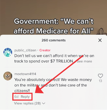The height and width of the screenshot is (110, 107).
Task: Click the red Creator badge
Action: pyautogui.click(x=45, y=50)
